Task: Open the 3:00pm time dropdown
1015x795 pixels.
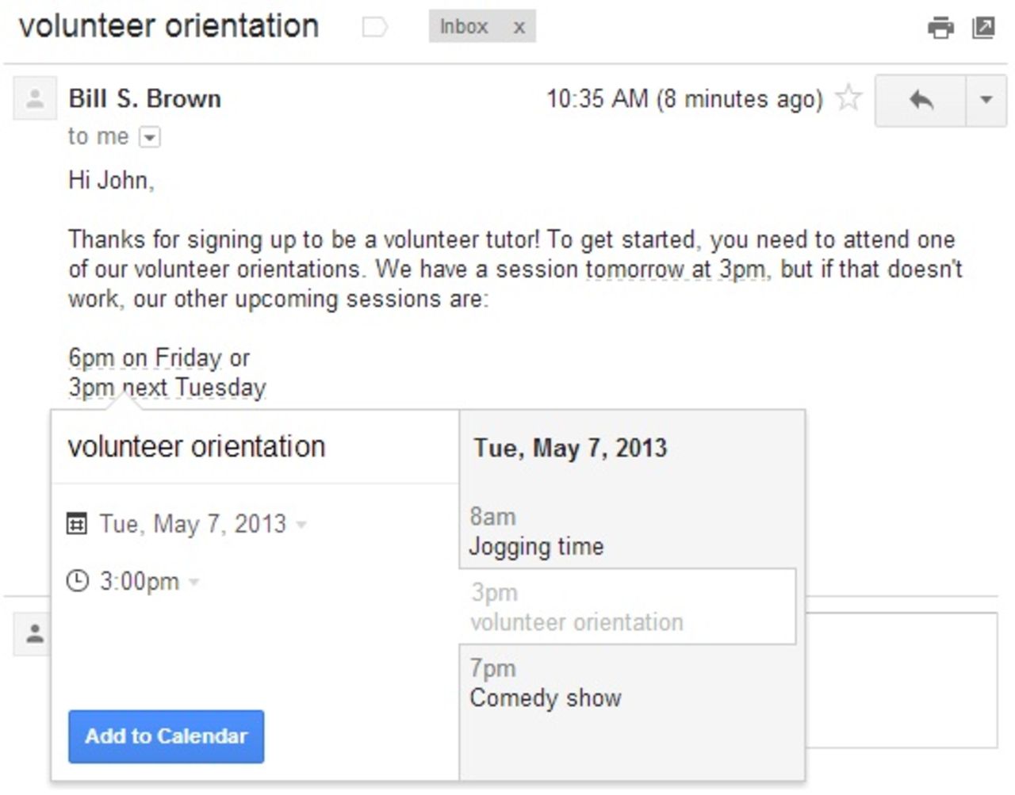Action: (196, 581)
